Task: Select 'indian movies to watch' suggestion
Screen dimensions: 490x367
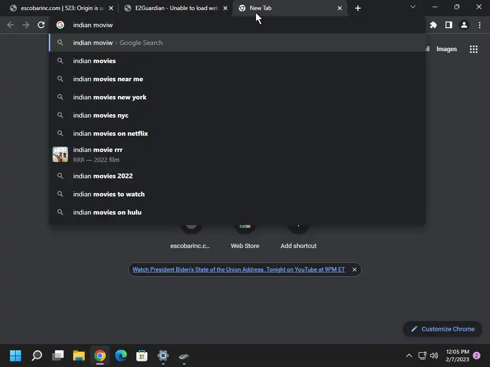Action: 237,194
